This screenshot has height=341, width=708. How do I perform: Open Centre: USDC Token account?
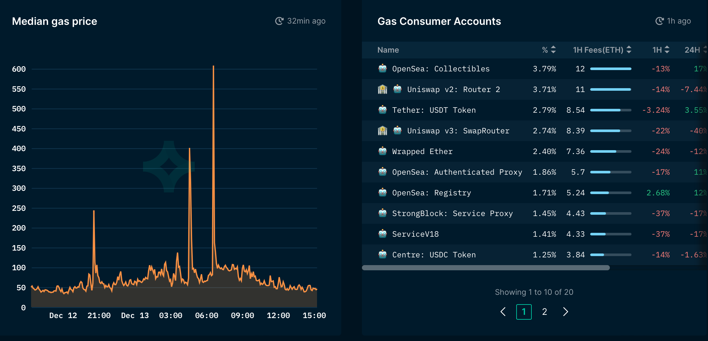point(434,255)
